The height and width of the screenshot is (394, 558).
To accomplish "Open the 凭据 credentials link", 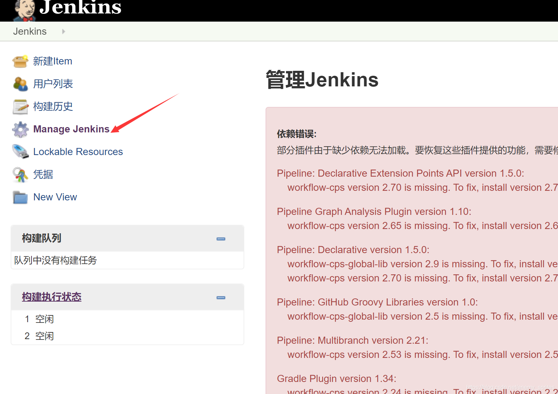I will pyautogui.click(x=43, y=175).
